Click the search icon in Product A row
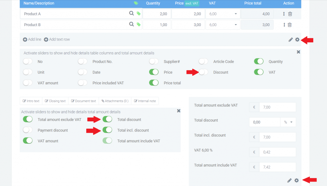This screenshot has height=186, width=327. 131,13
